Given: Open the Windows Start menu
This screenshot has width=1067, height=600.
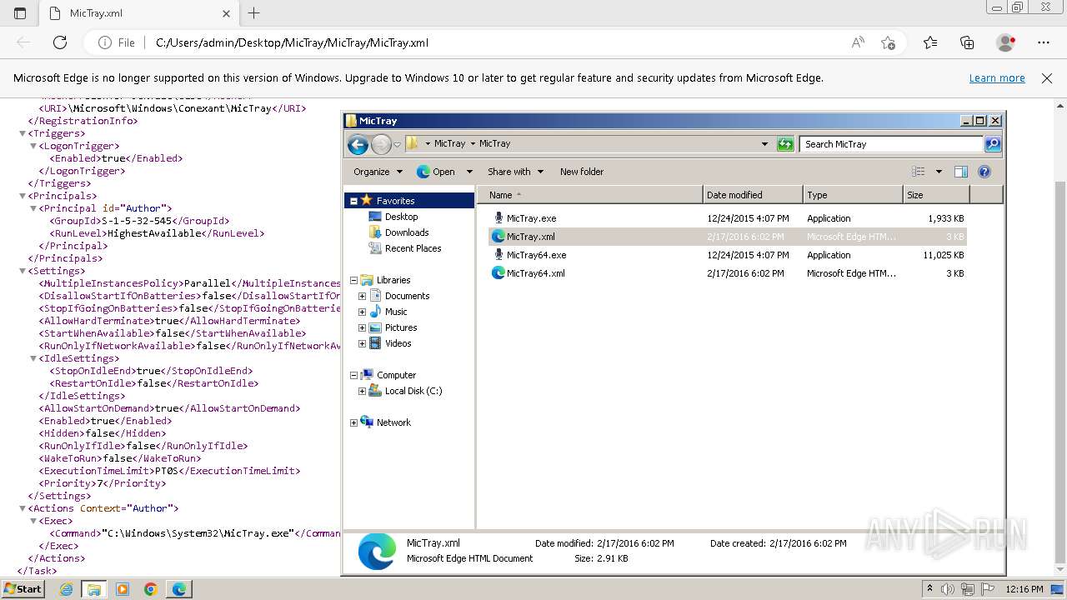Looking at the screenshot, I should [x=23, y=589].
